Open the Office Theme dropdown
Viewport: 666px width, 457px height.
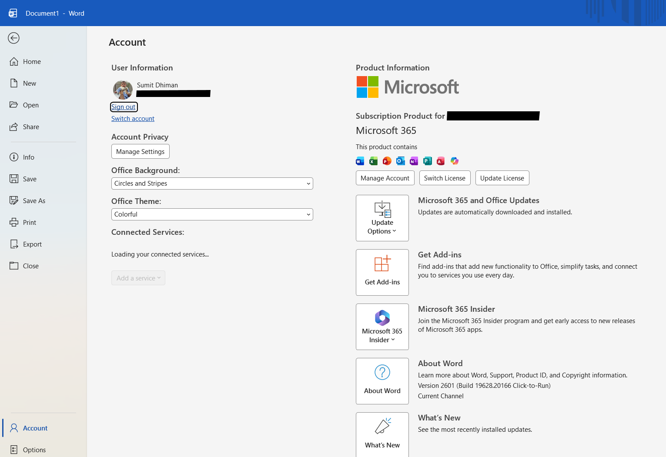tap(212, 214)
